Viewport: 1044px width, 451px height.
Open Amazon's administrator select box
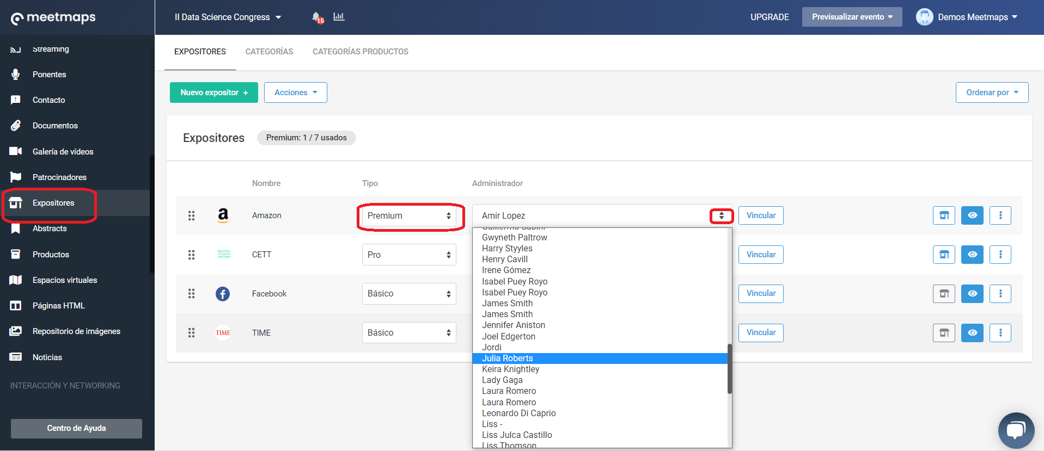[x=602, y=216]
